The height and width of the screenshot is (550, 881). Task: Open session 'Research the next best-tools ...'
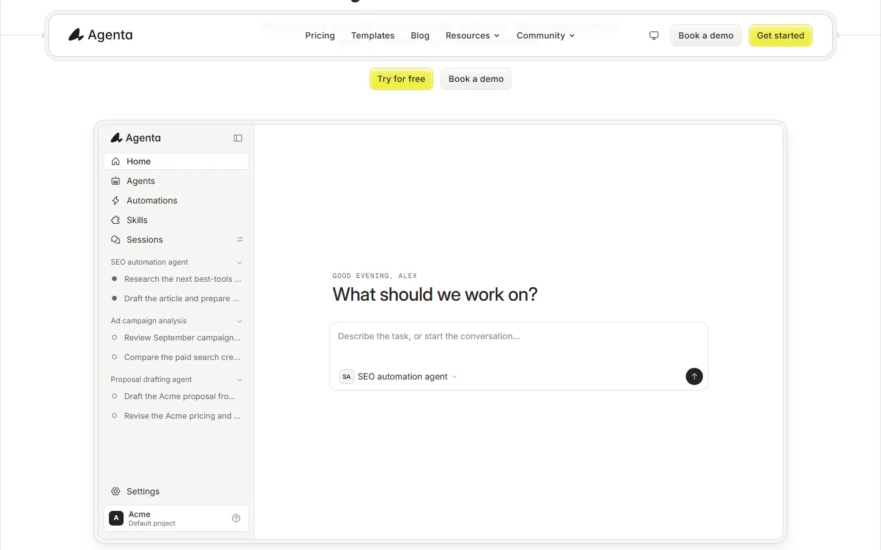pos(176,279)
